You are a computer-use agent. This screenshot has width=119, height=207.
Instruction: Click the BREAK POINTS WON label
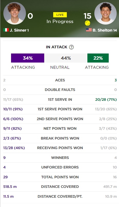[60, 138]
